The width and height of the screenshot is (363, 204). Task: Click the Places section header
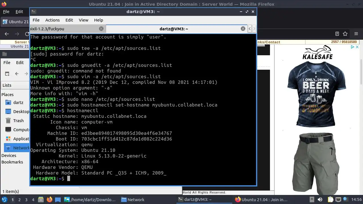coord(7,95)
